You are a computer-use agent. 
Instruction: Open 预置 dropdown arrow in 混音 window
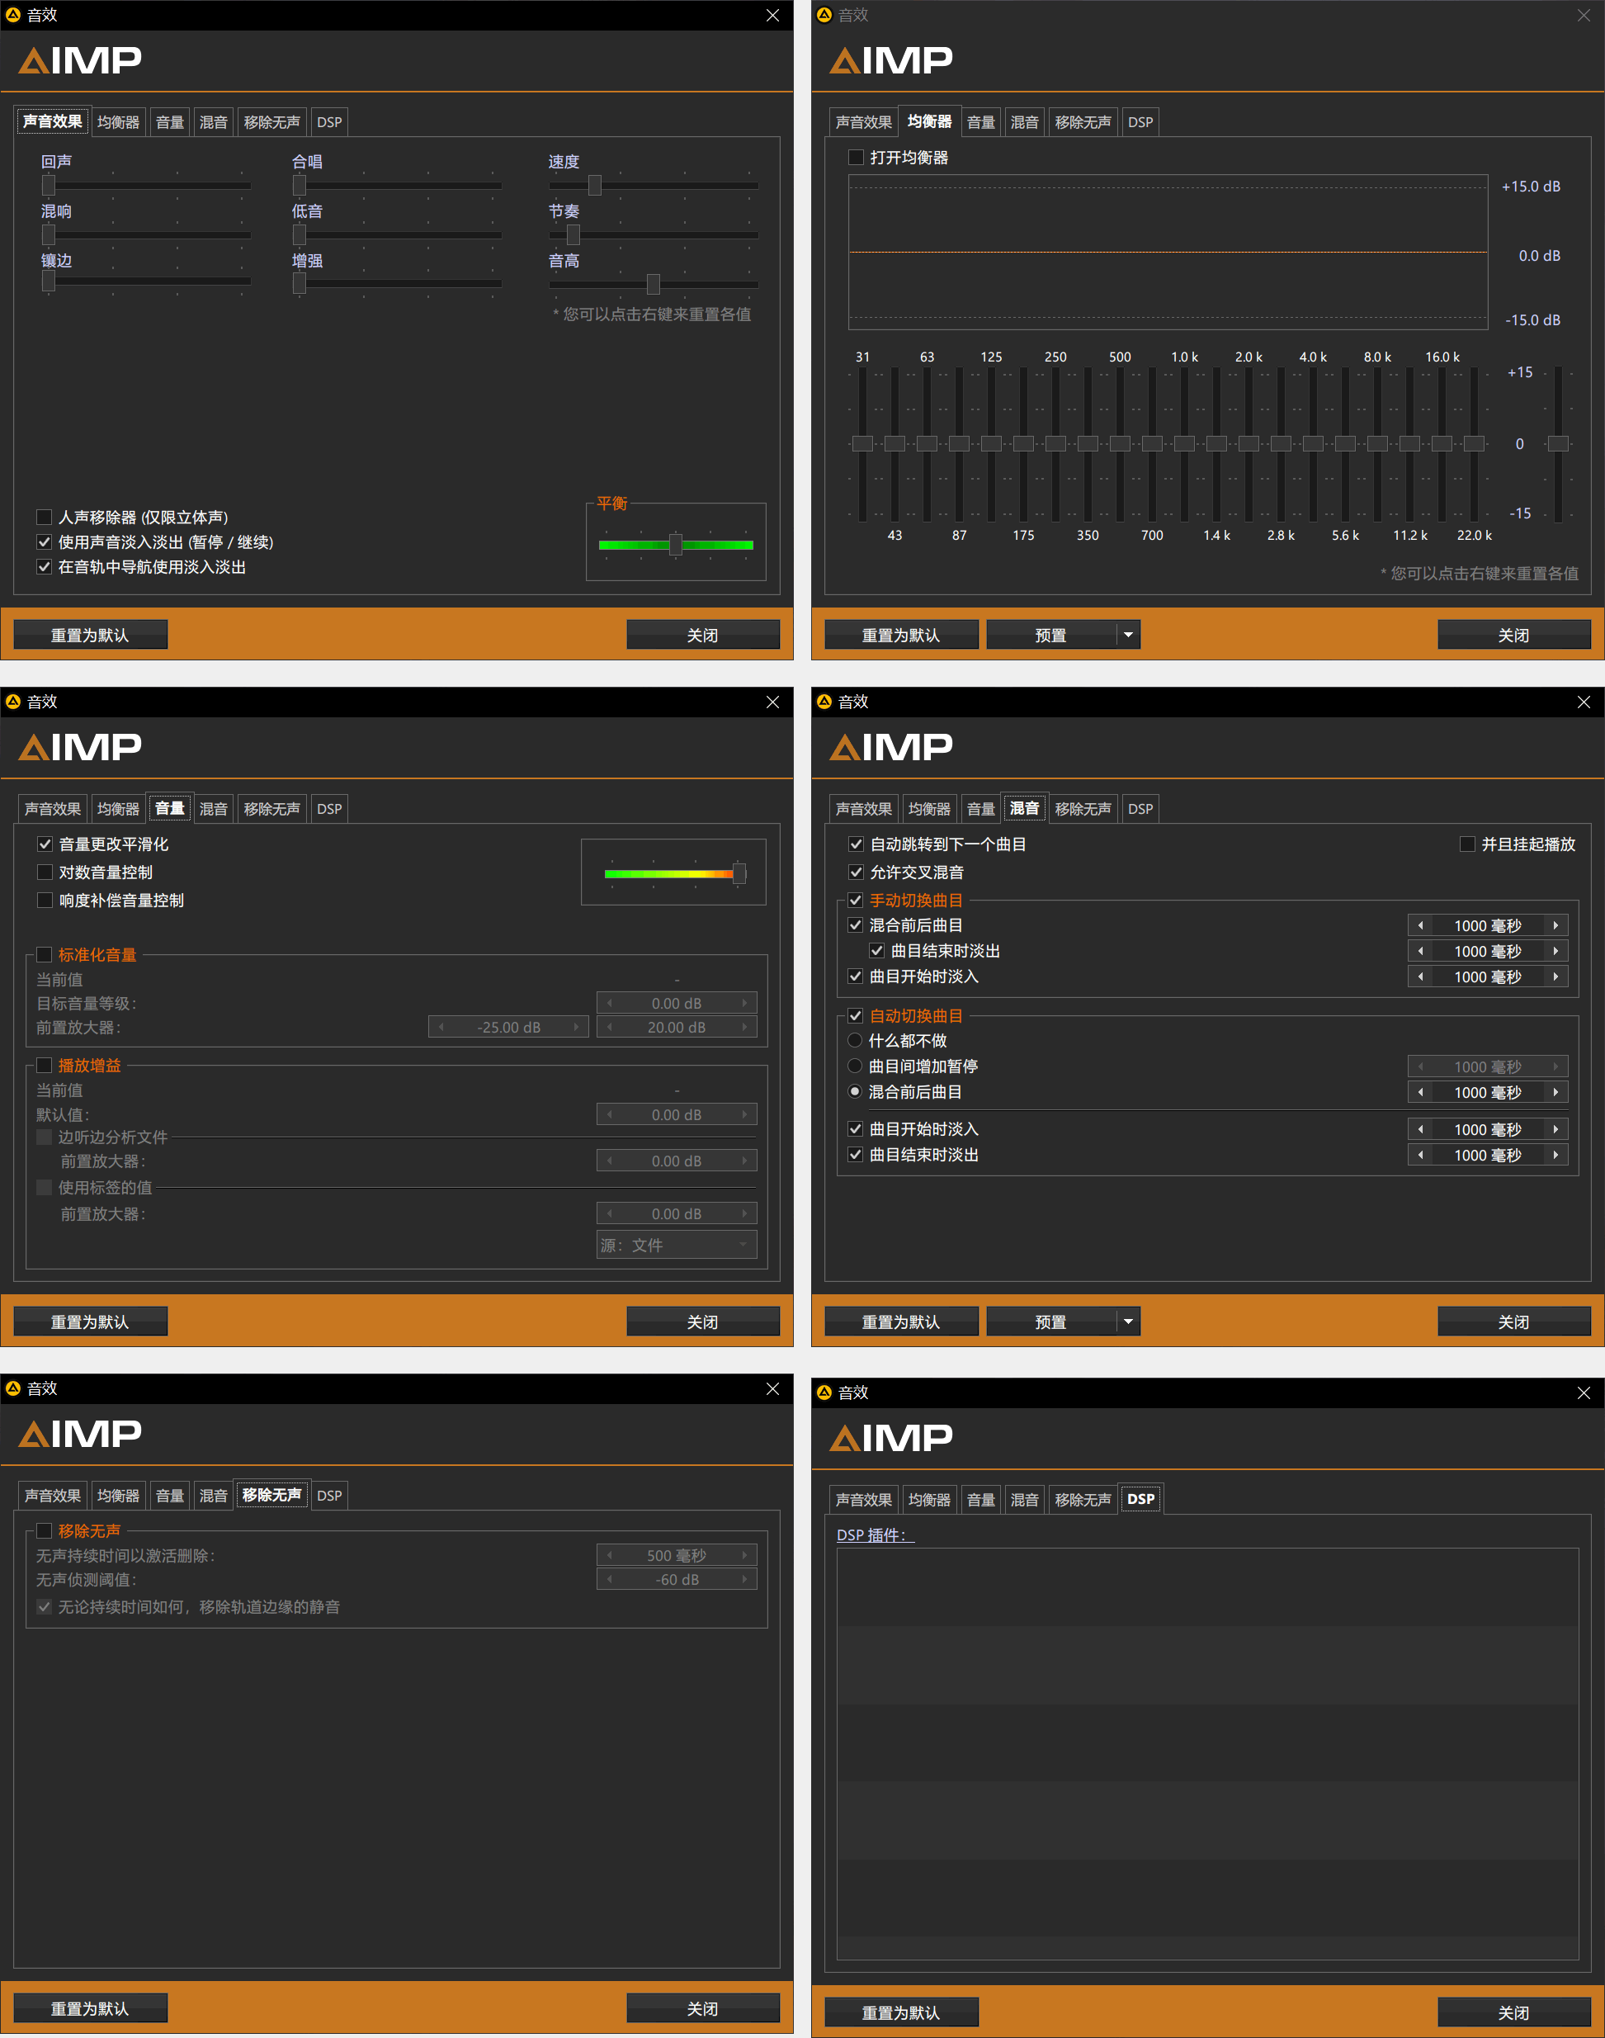tap(1128, 1322)
